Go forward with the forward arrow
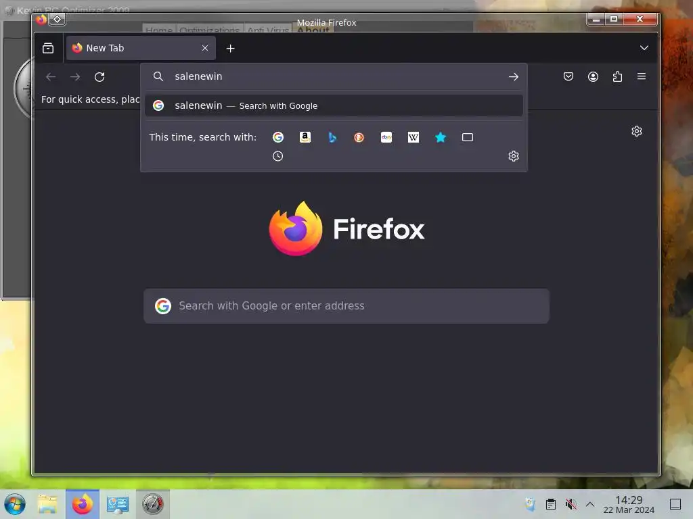The image size is (693, 519). [75, 77]
